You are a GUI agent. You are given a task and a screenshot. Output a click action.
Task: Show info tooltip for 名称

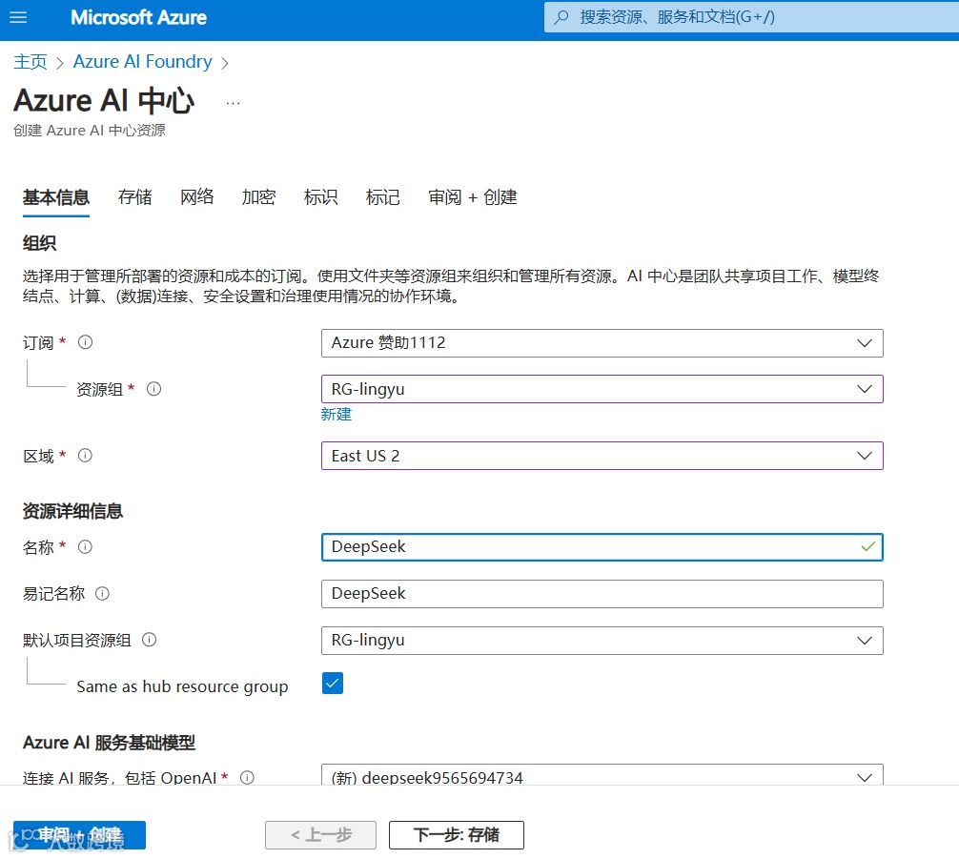[85, 546]
